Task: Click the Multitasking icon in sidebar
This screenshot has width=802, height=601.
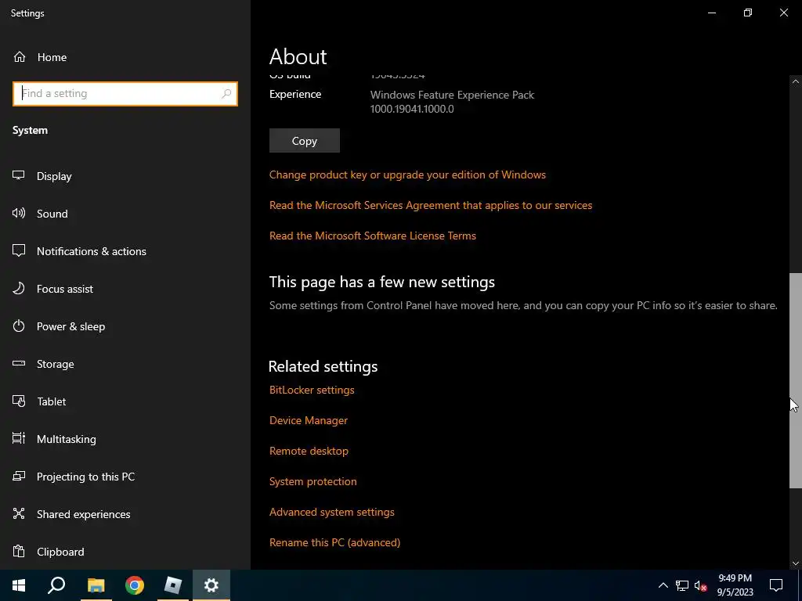Action: (19, 438)
